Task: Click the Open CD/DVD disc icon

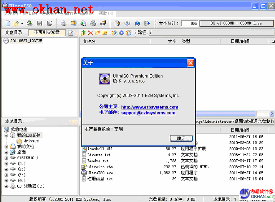Action: point(30,23)
